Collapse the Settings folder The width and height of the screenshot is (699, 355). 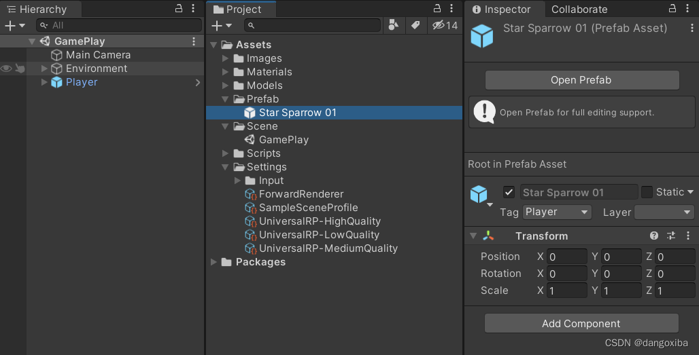[x=225, y=167]
